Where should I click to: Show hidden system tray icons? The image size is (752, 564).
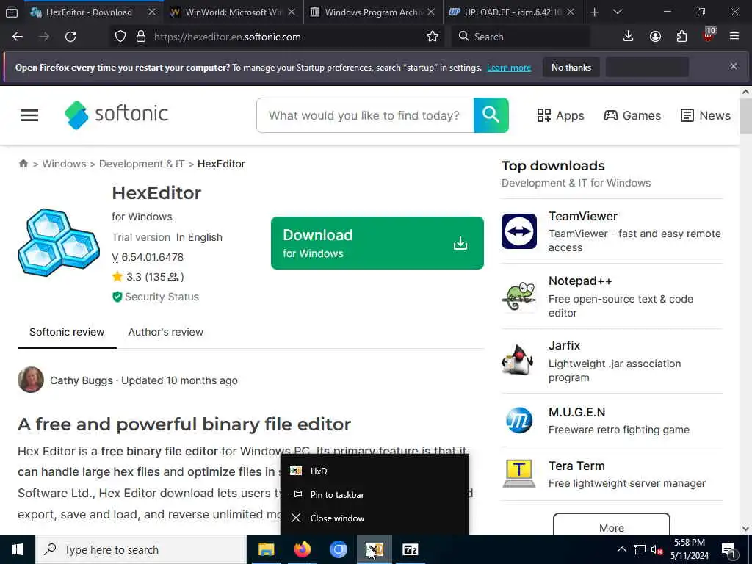coord(621,549)
